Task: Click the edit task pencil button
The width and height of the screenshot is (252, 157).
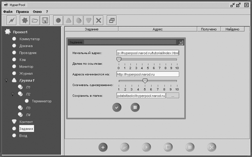Action: 125,147
